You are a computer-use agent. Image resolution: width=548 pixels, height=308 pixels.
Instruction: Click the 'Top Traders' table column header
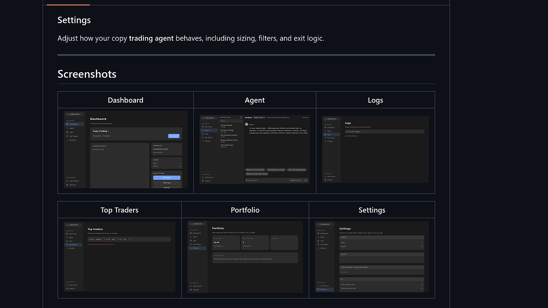click(119, 210)
